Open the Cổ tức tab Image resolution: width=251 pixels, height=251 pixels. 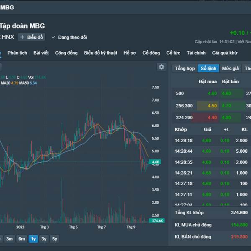pos(173,53)
